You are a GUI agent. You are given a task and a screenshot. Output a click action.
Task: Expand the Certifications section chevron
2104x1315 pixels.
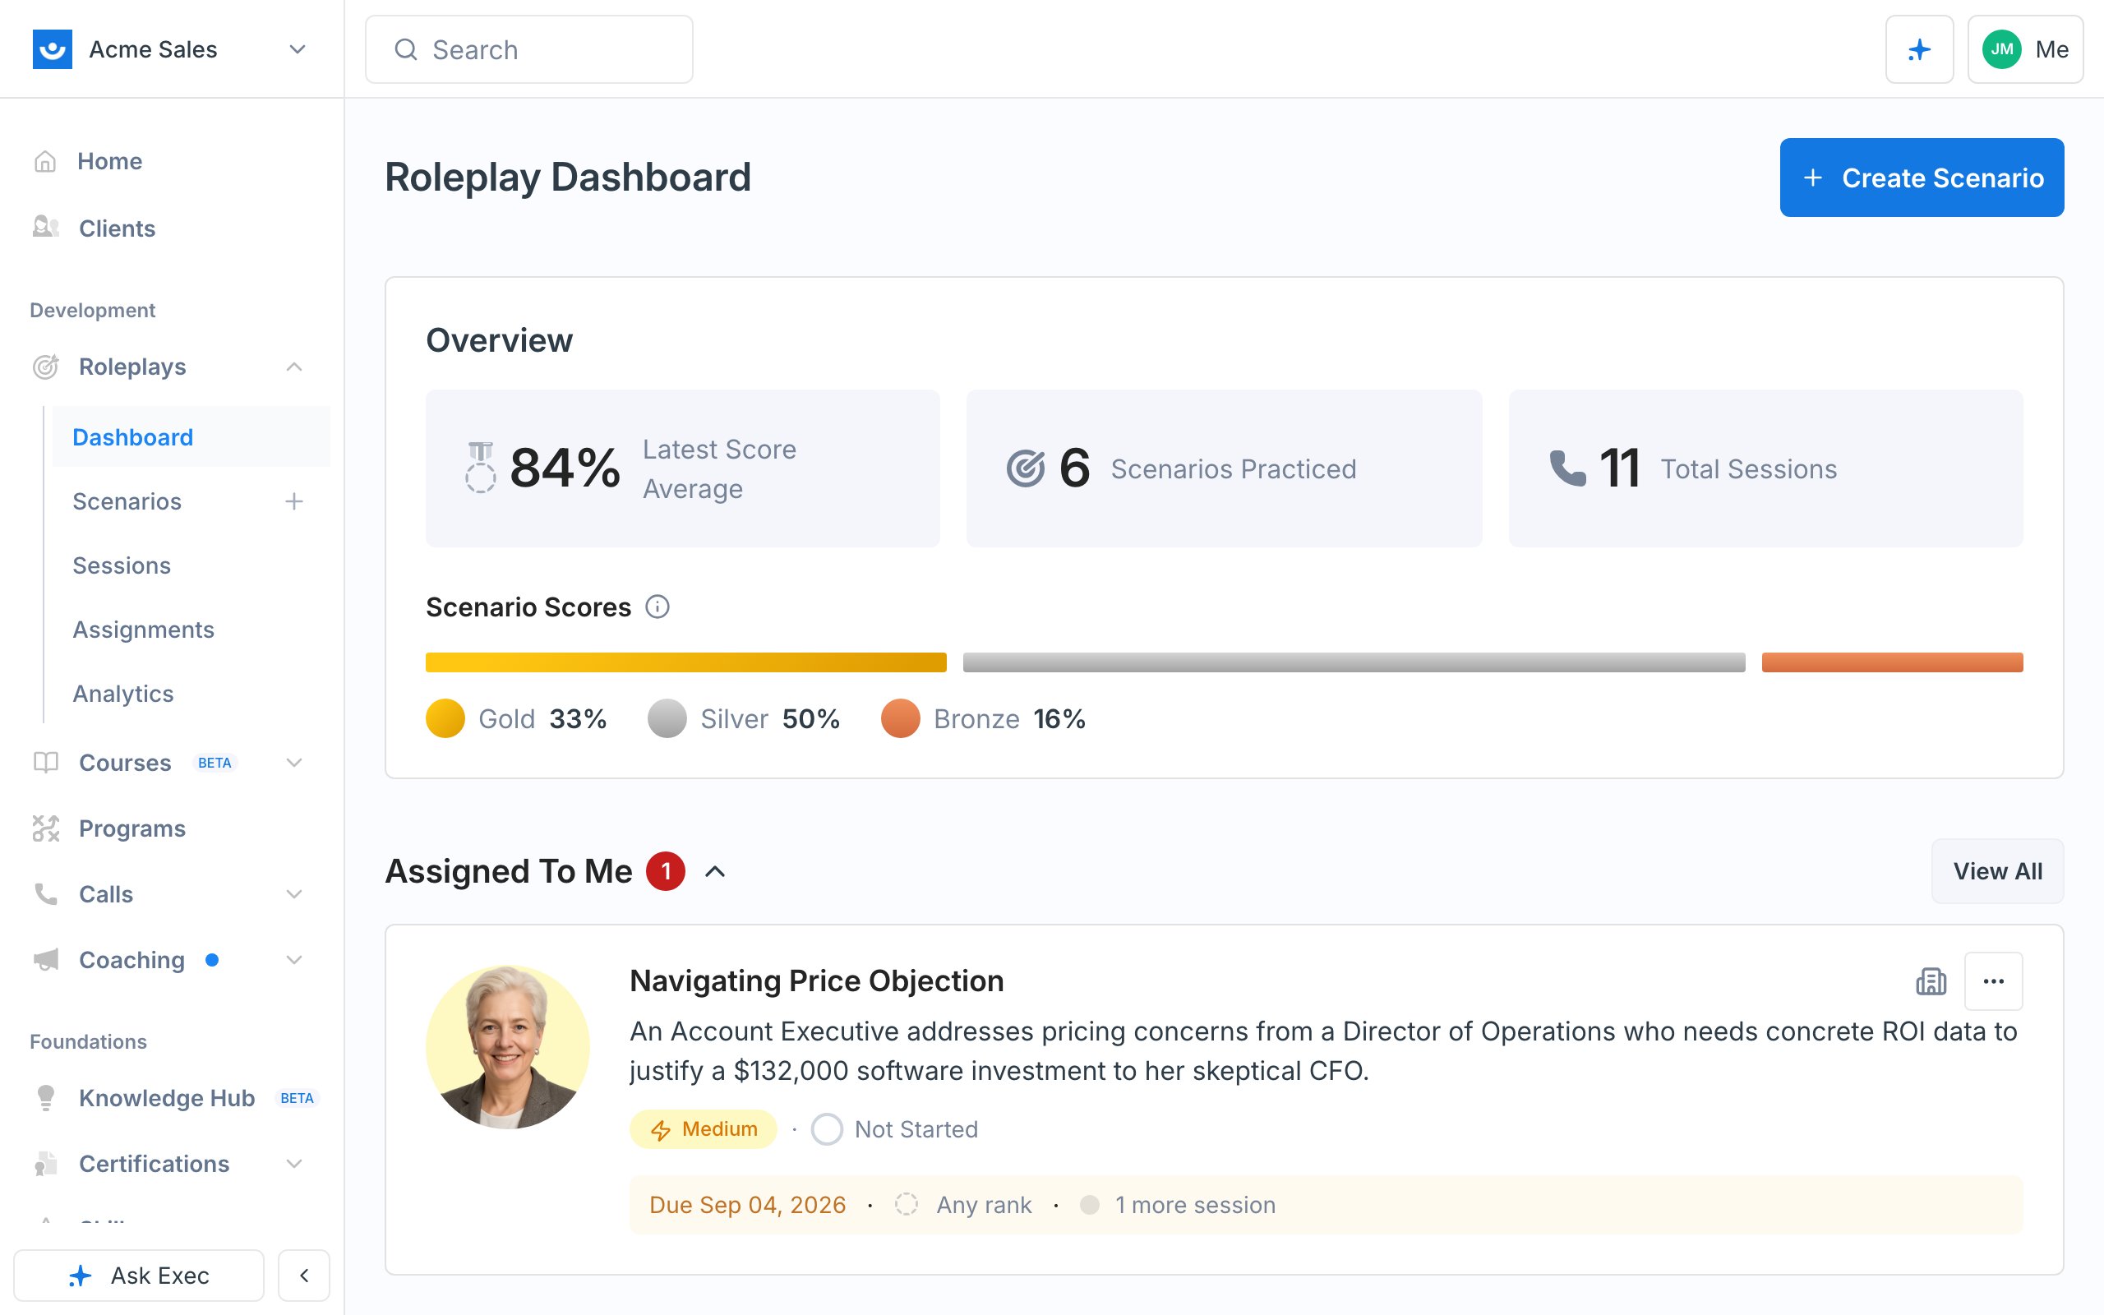(294, 1164)
